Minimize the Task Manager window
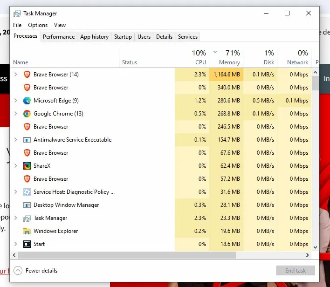This screenshot has width=330, height=287. [266, 13]
